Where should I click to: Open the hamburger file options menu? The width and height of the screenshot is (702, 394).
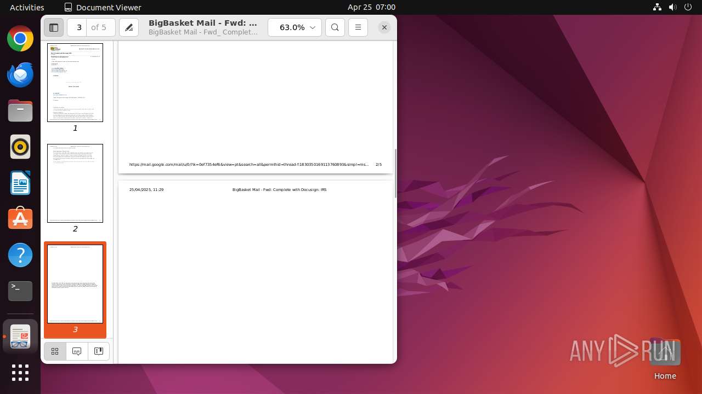(x=358, y=27)
